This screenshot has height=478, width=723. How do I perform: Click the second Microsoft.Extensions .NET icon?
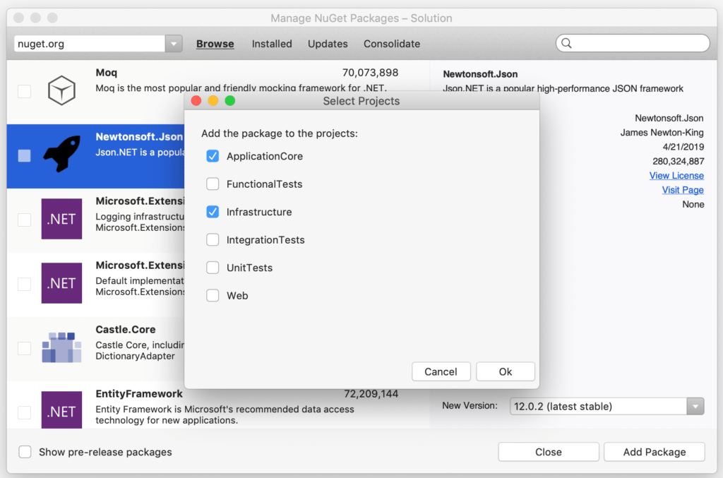tap(61, 283)
